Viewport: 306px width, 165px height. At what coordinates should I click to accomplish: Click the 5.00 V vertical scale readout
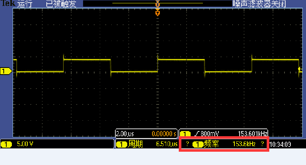(25, 144)
